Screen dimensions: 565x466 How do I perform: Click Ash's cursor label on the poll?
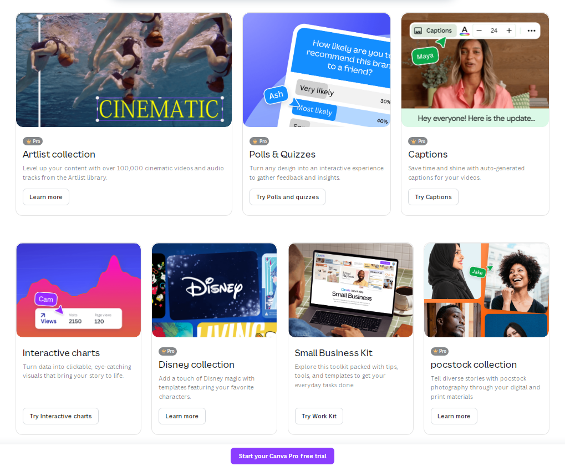click(x=276, y=95)
